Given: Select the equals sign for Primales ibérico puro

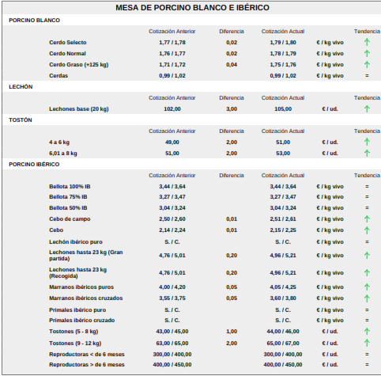Looking at the screenshot, I should tap(367, 310).
